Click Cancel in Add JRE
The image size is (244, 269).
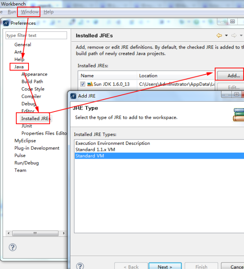[x=233, y=266]
